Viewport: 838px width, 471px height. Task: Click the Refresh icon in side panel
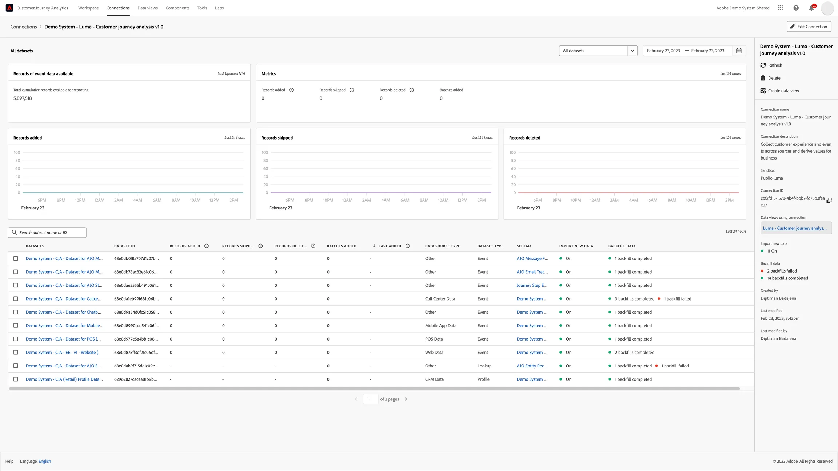pyautogui.click(x=763, y=65)
